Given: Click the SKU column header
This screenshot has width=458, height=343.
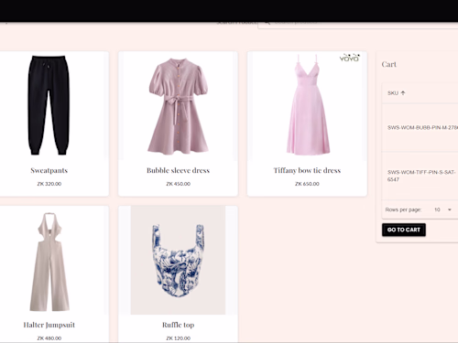Looking at the screenshot, I should tap(393, 93).
